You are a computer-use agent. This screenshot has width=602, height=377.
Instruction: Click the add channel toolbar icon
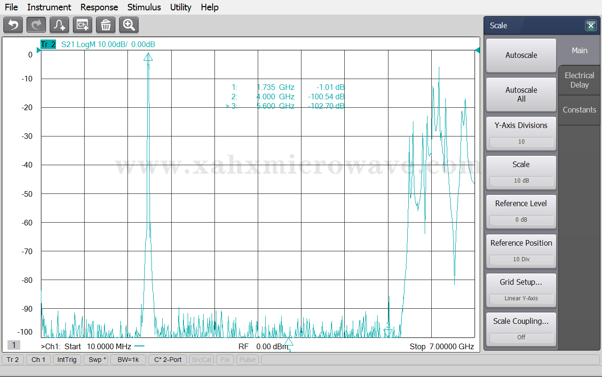pos(82,25)
